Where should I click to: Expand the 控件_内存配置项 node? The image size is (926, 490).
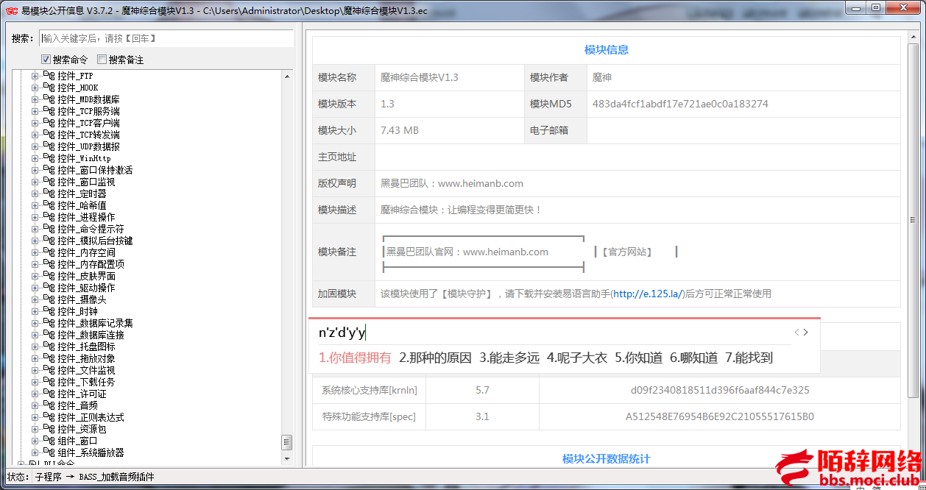[35, 264]
